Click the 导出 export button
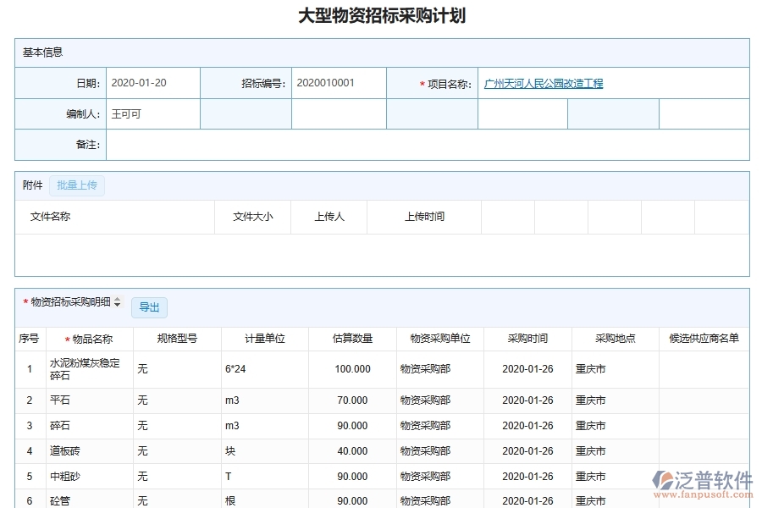This screenshot has width=762, height=508. pos(149,307)
